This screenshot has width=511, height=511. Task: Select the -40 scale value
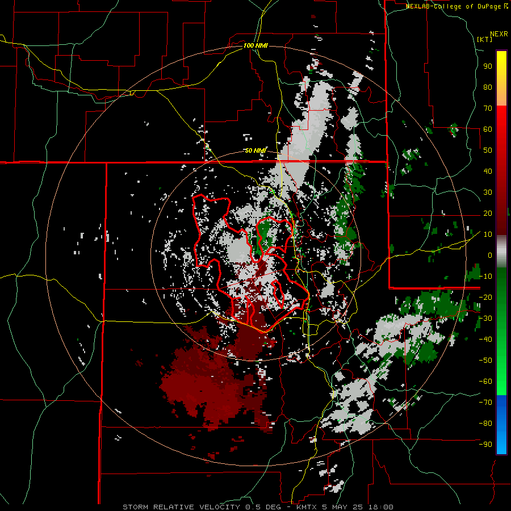[x=485, y=340]
